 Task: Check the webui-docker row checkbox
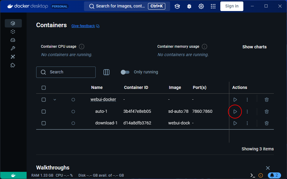pyautogui.click(x=44, y=100)
